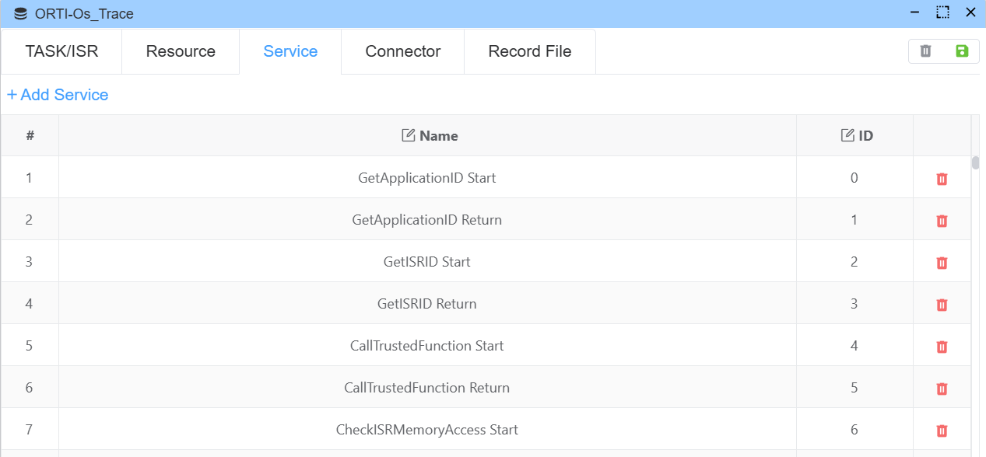Click the table's vertical scrollbar thumb
Viewport: 986px width, 457px height.
pos(975,162)
